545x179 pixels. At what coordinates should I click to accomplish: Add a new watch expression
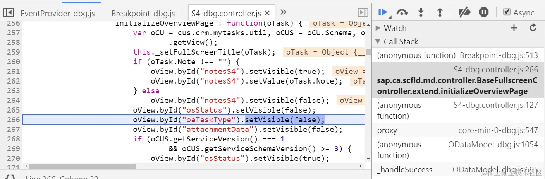coord(514,28)
